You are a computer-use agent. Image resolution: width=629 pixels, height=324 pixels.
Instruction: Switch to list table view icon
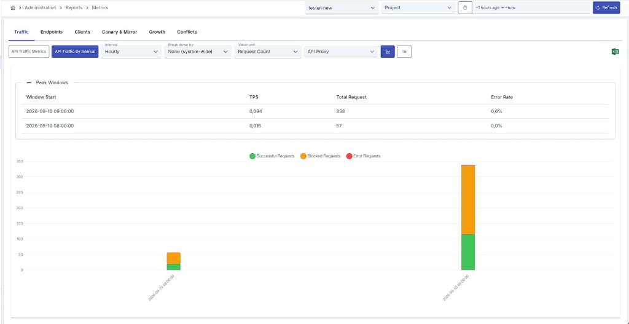tap(404, 52)
